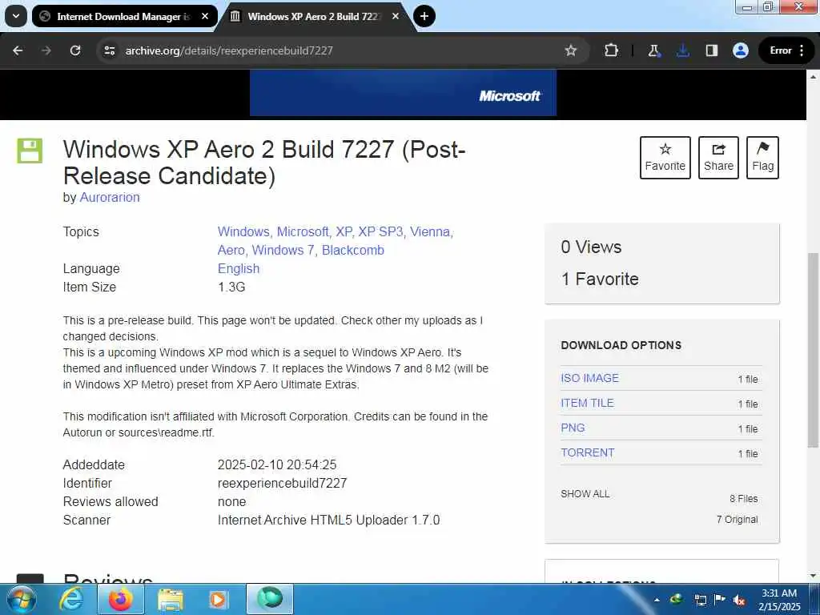Click the English language link
This screenshot has height=615, width=820.
(239, 268)
